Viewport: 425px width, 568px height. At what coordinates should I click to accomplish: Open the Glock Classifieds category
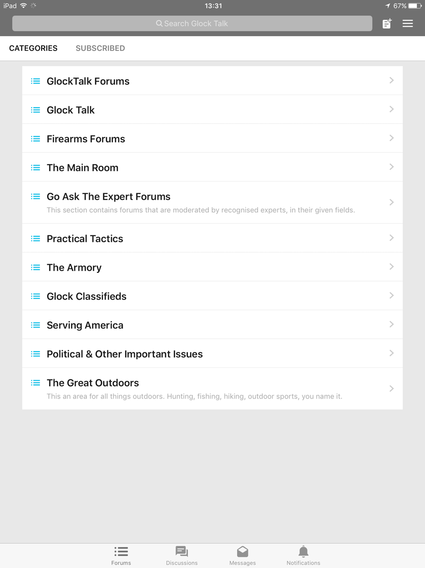pos(212,295)
